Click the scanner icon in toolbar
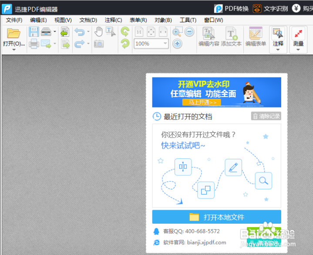Image resolution: width=313 pixels, height=255 pixels. 46,32
